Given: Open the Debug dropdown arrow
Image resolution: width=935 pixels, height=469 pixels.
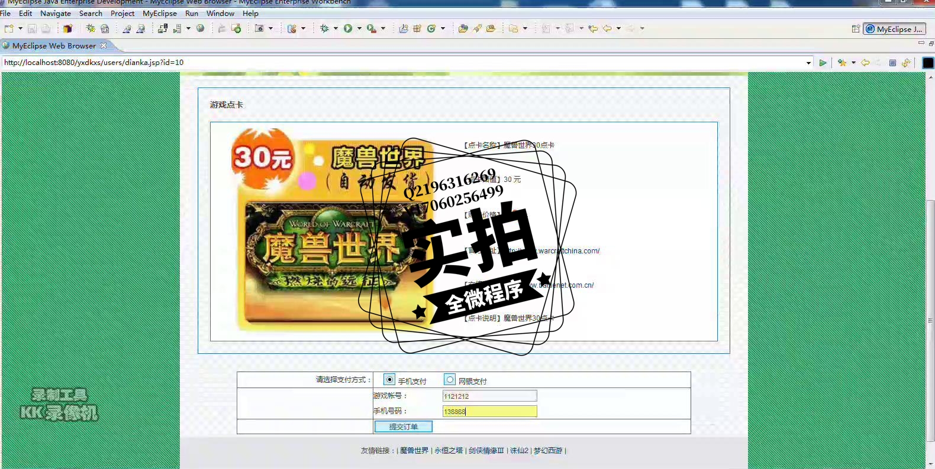Looking at the screenshot, I should click(336, 28).
